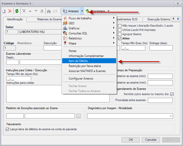The width and height of the screenshot is (183, 146).
Task: Switch to the Identificação tab
Action: point(15,19)
